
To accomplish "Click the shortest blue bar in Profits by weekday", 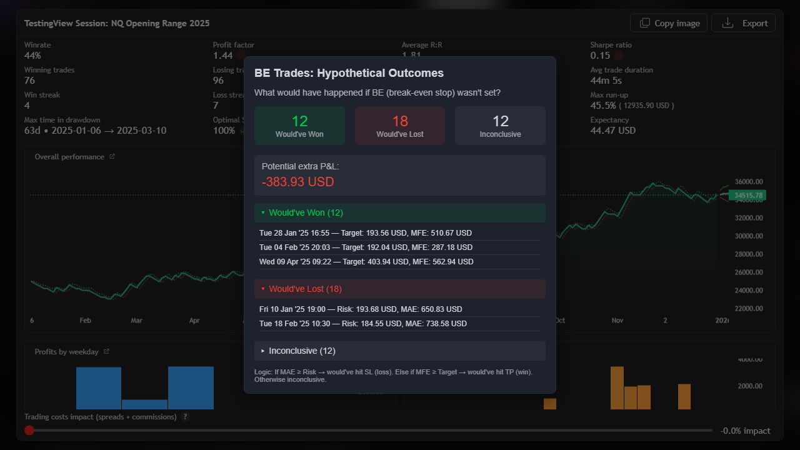I will click(144, 404).
